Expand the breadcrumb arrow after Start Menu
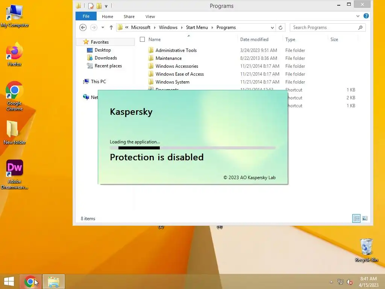 (x=212, y=27)
